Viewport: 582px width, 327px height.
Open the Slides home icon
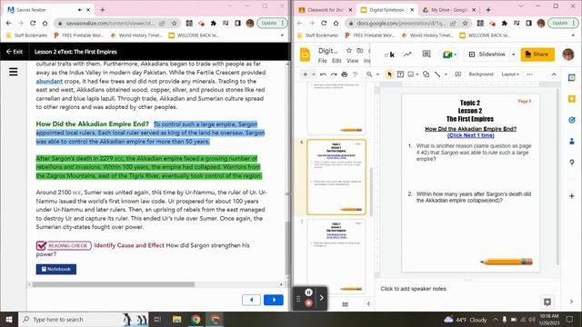coord(305,54)
